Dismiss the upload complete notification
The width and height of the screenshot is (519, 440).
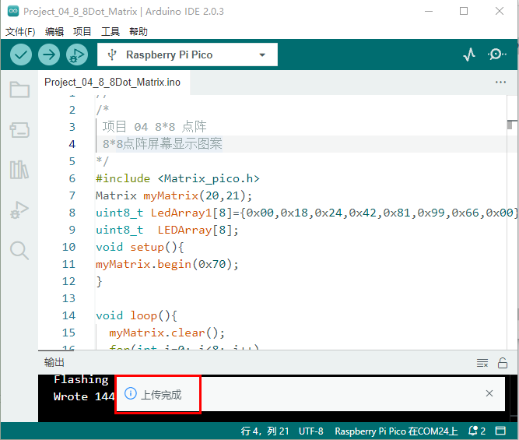pyautogui.click(x=489, y=393)
